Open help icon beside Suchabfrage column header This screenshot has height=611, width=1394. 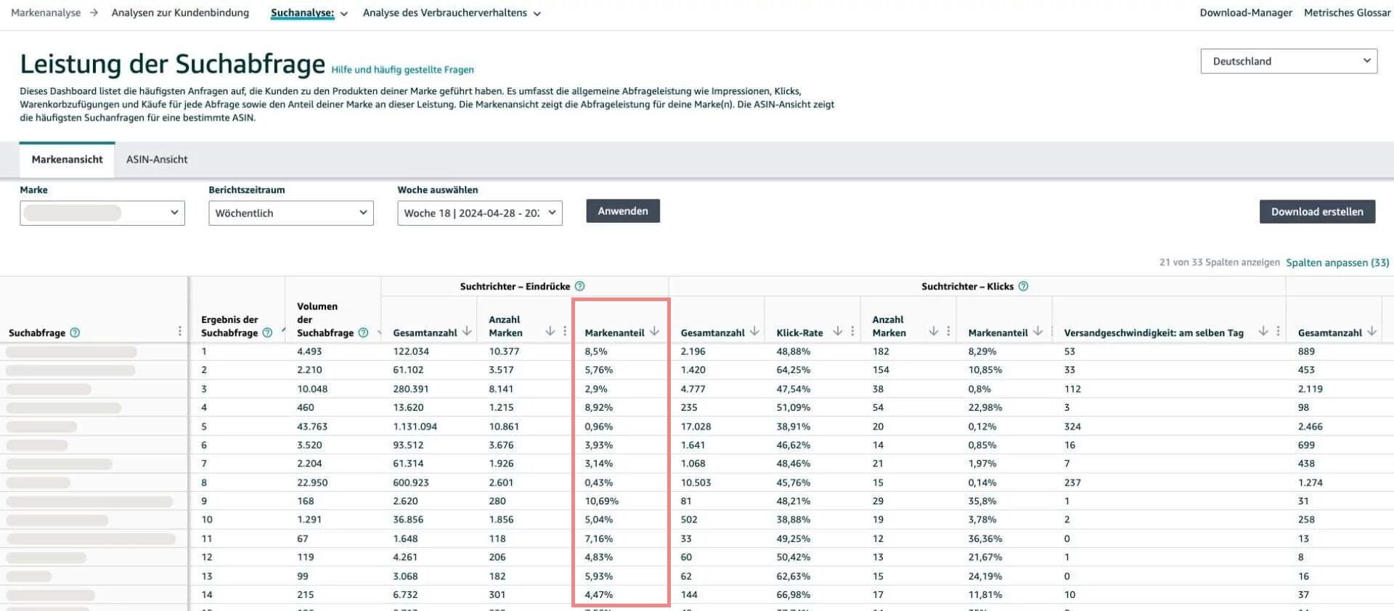tap(75, 333)
